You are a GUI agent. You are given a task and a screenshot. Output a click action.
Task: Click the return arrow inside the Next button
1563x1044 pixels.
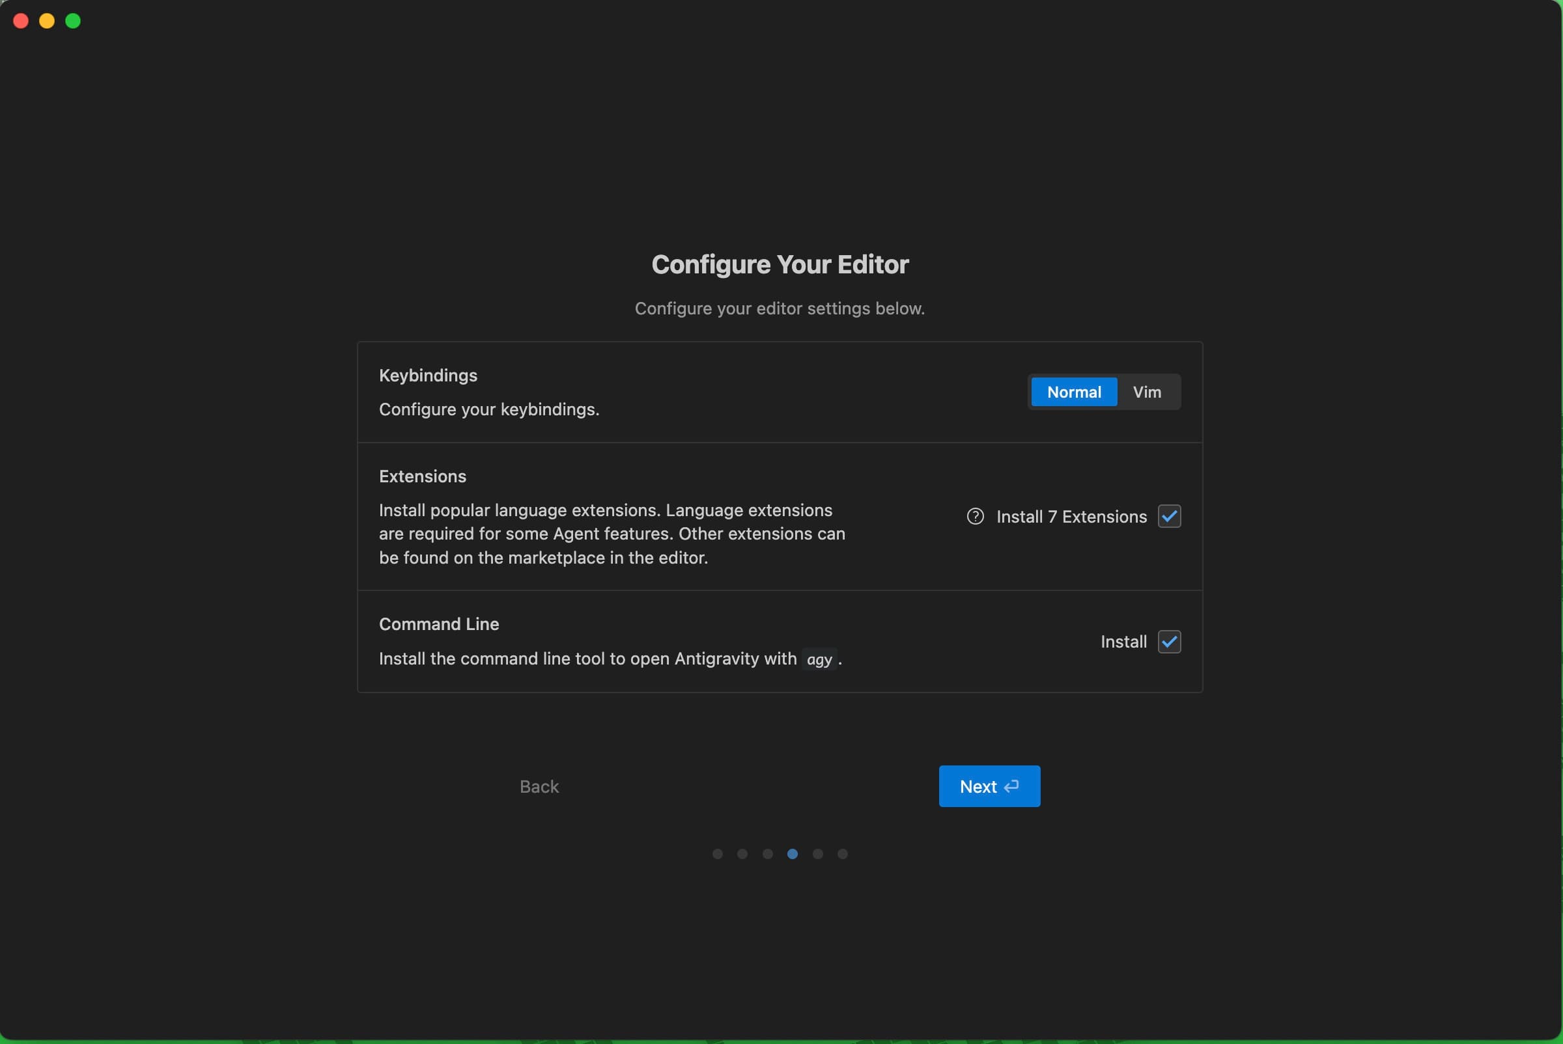pyautogui.click(x=1011, y=786)
